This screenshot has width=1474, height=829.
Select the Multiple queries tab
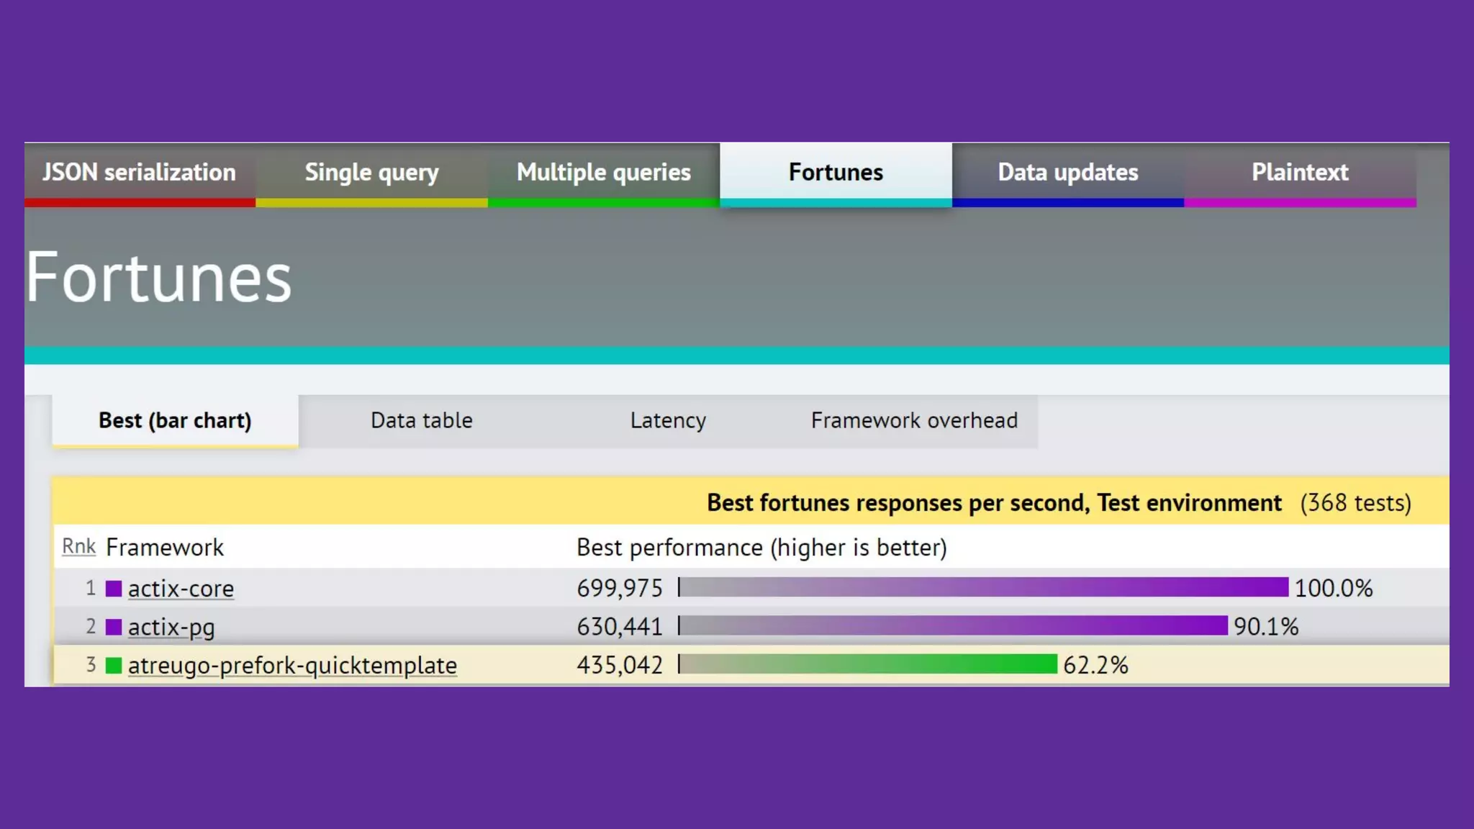[x=603, y=173]
